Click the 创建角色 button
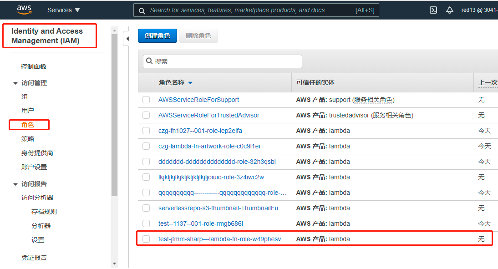The height and width of the screenshot is (269, 498). pos(157,36)
